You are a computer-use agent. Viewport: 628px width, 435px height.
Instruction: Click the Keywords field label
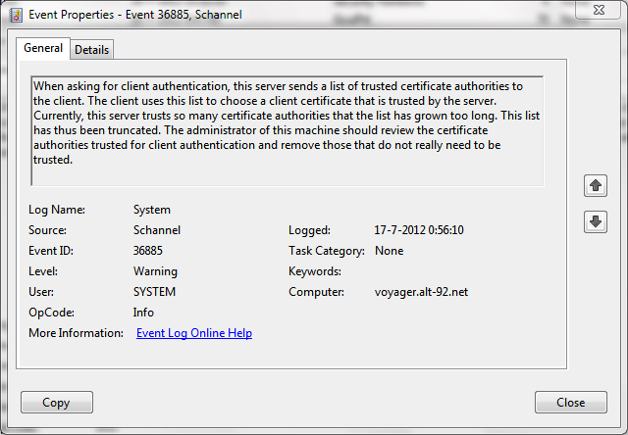pyautogui.click(x=314, y=271)
